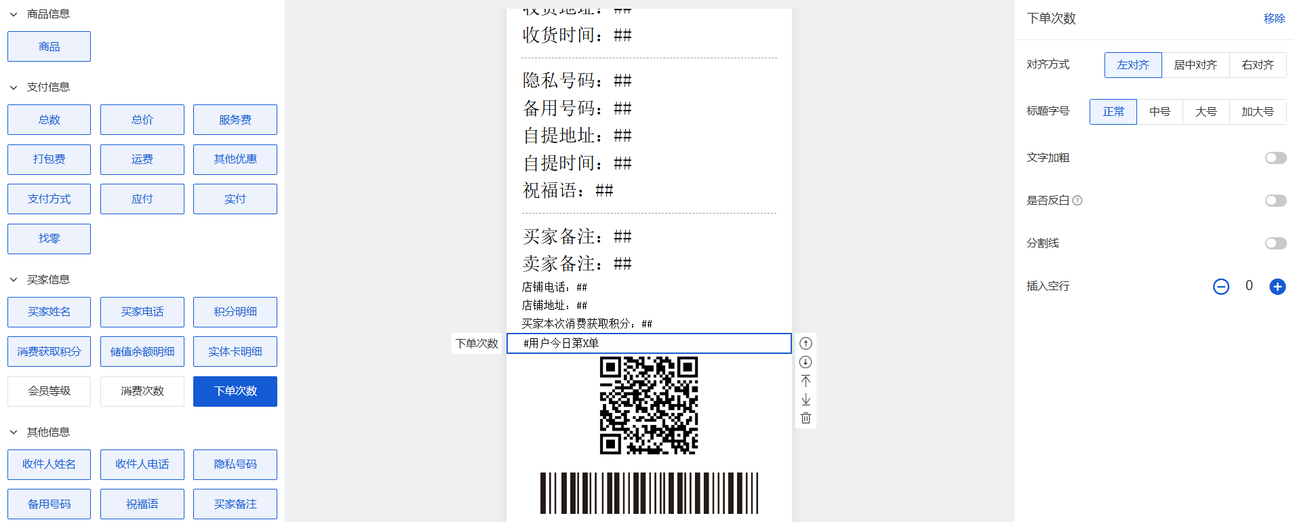Click the barcode in the receipt preview
1293x522 pixels.
[x=649, y=493]
